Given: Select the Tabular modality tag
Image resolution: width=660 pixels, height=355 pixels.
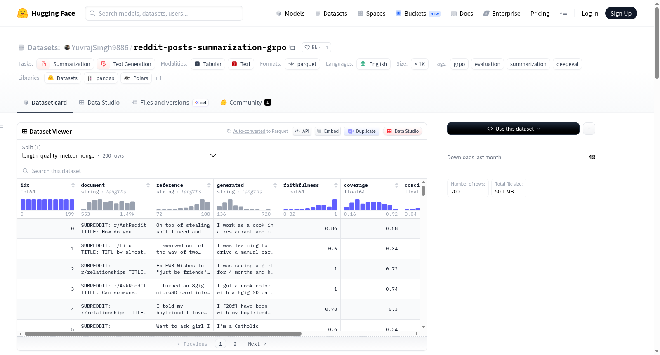Looking at the screenshot, I should 208,64.
